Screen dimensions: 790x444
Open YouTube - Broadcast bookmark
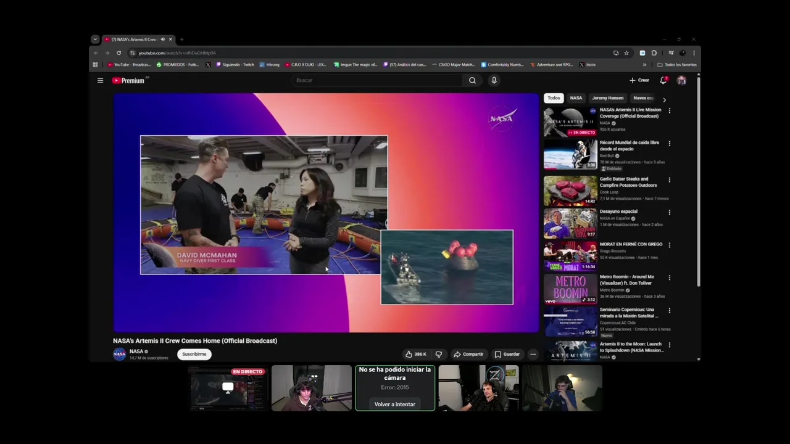click(x=129, y=65)
